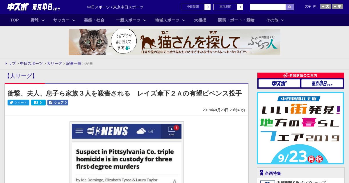Screen dimensions: 349x183
Task: Go to TOP menu item
Action: 15,20
